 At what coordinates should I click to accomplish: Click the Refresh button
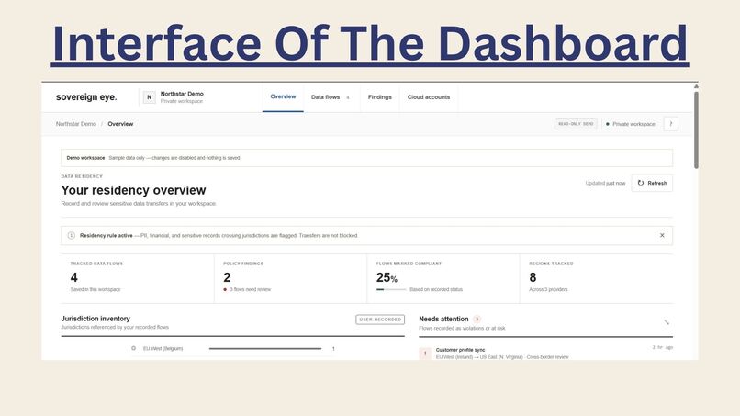click(x=652, y=183)
